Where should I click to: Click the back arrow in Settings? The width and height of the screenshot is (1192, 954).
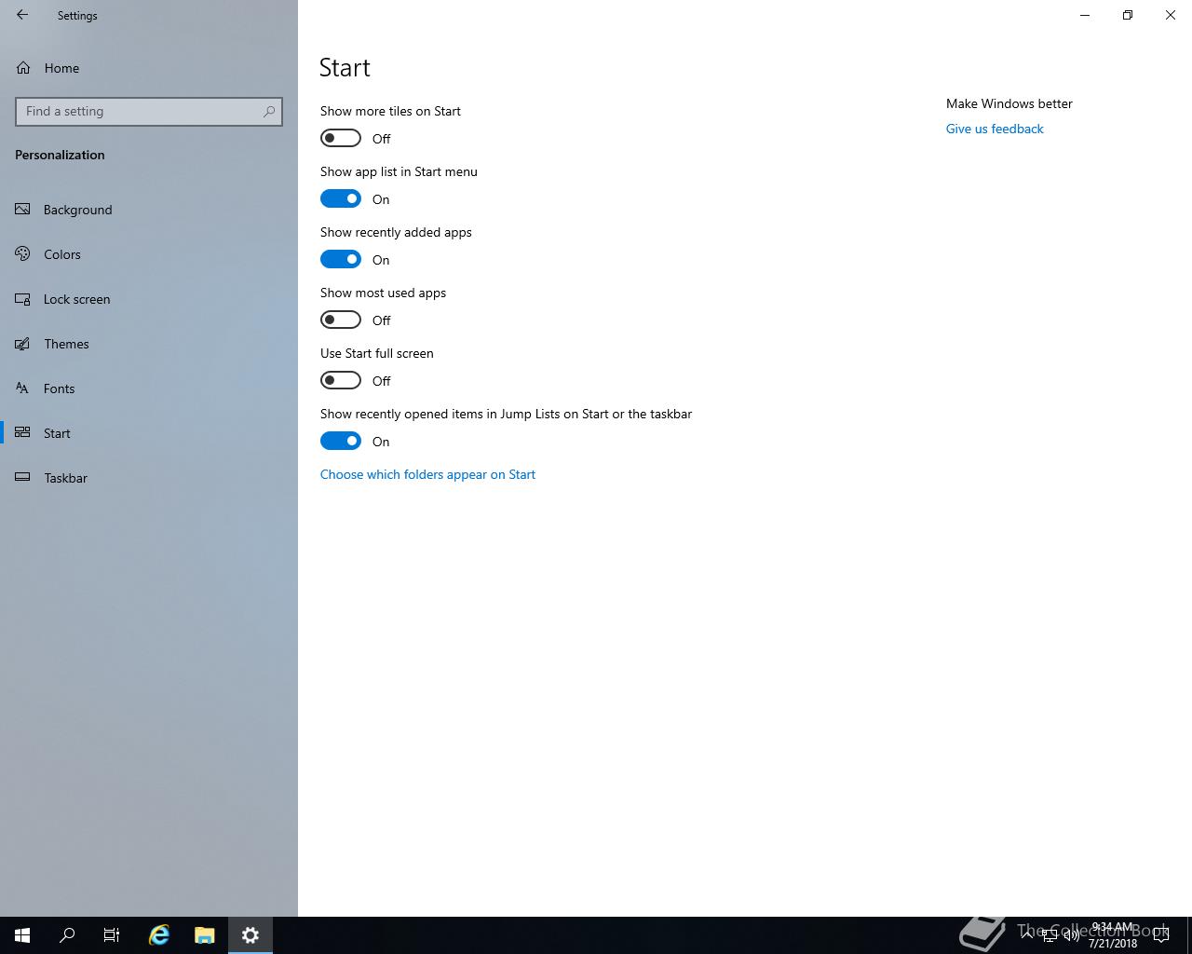22,15
